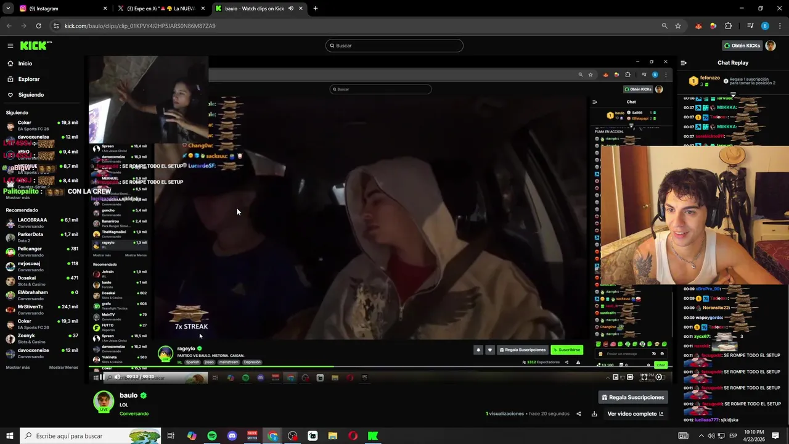Select the baulo Kick clips tab
Viewport: 789px width, 444px height.
coord(259,9)
